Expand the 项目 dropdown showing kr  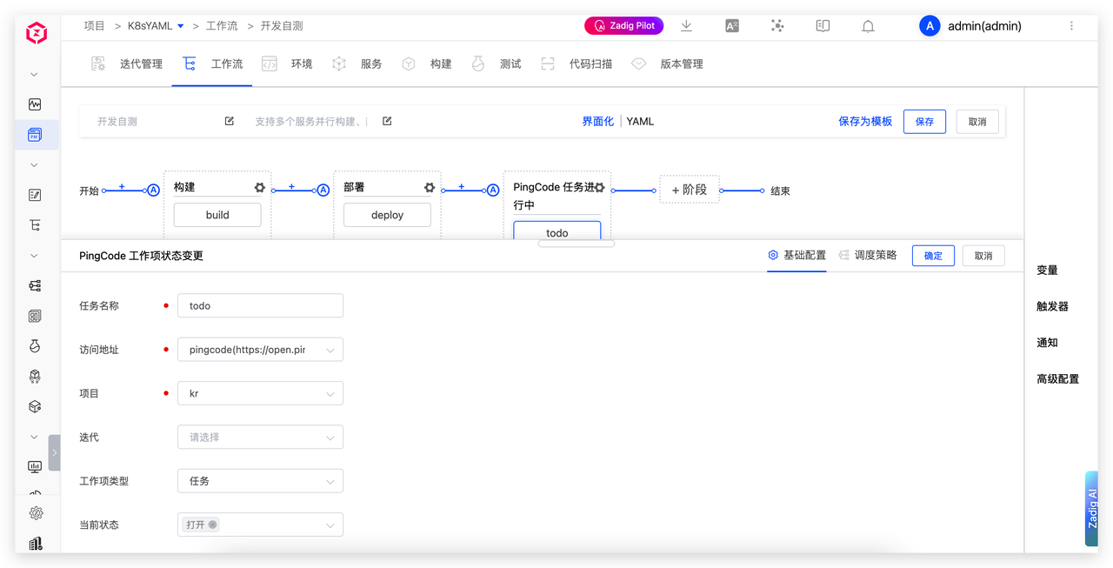pos(260,393)
